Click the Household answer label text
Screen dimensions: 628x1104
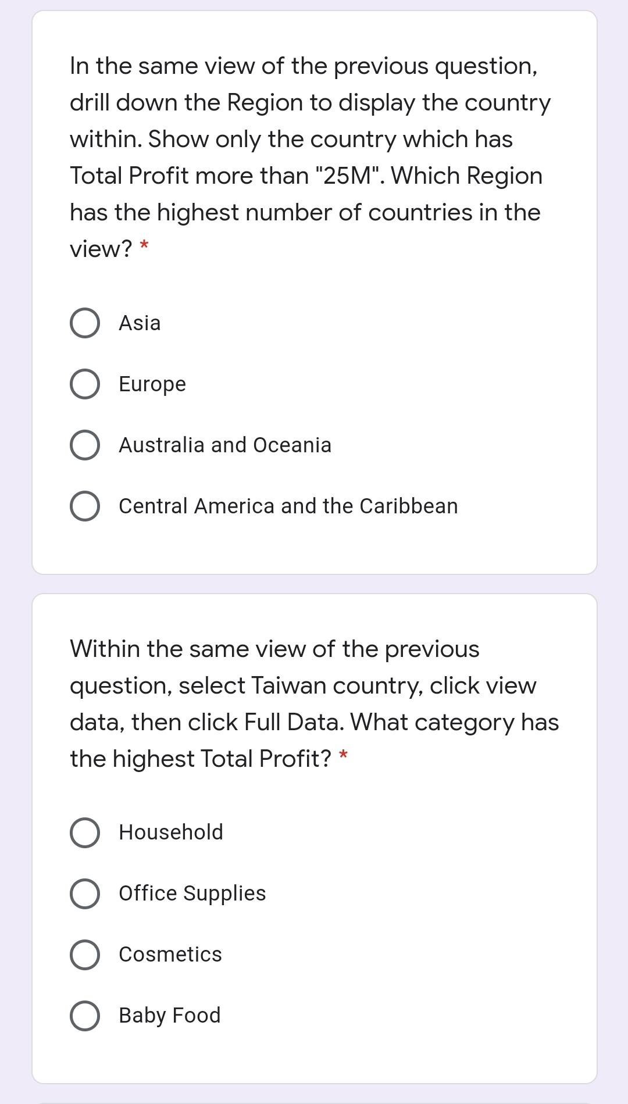171,833
